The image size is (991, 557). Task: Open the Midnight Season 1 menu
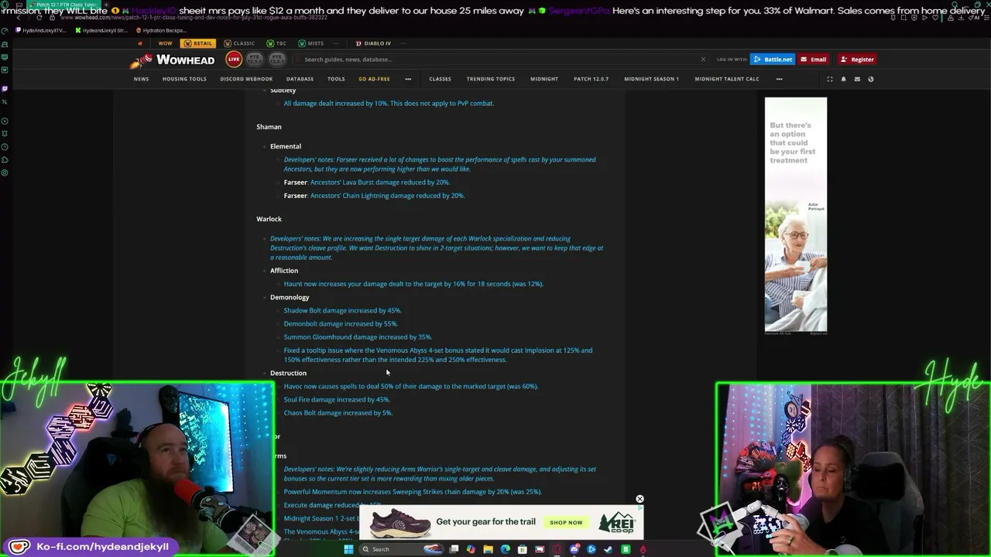(651, 79)
